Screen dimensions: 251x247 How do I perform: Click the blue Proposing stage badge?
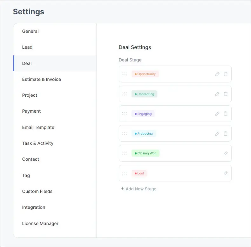144,133
